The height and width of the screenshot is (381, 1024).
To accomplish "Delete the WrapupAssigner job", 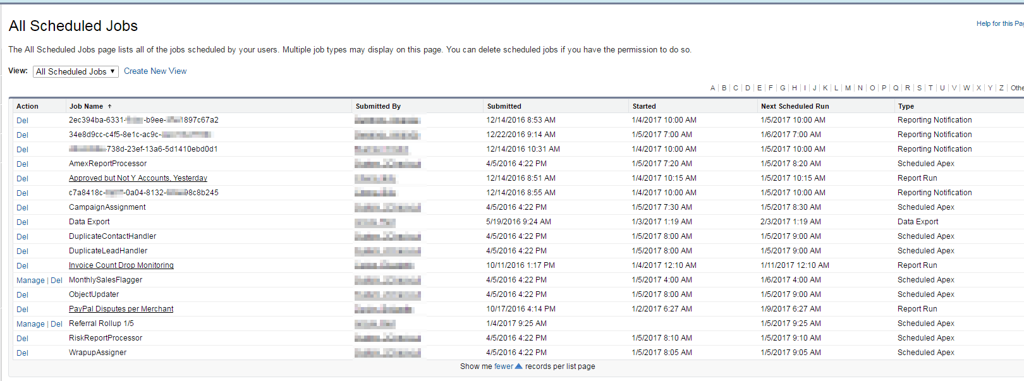I will [22, 353].
